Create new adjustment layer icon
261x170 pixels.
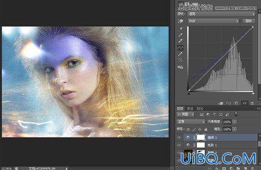pos(231,168)
